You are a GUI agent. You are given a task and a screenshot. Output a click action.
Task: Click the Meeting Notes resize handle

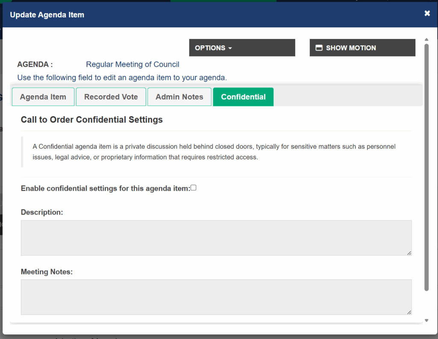(x=409, y=312)
